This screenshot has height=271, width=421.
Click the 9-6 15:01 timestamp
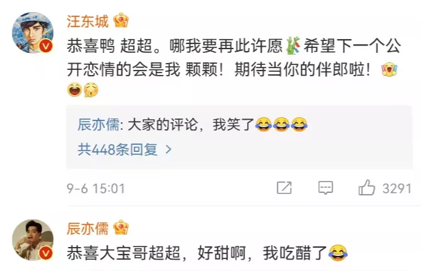[96, 188]
